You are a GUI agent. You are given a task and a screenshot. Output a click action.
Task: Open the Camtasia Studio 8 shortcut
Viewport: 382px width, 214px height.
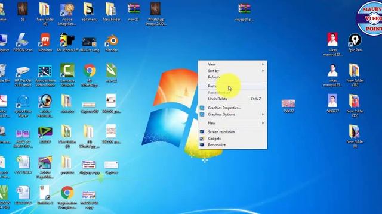coord(67,75)
